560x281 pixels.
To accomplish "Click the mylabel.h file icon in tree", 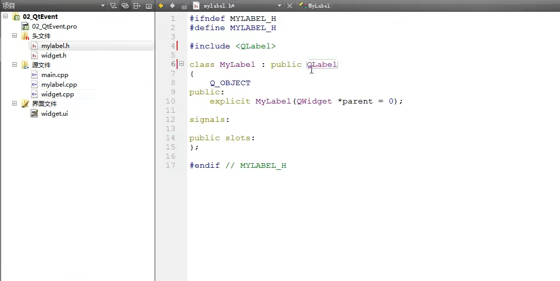I will (x=34, y=46).
